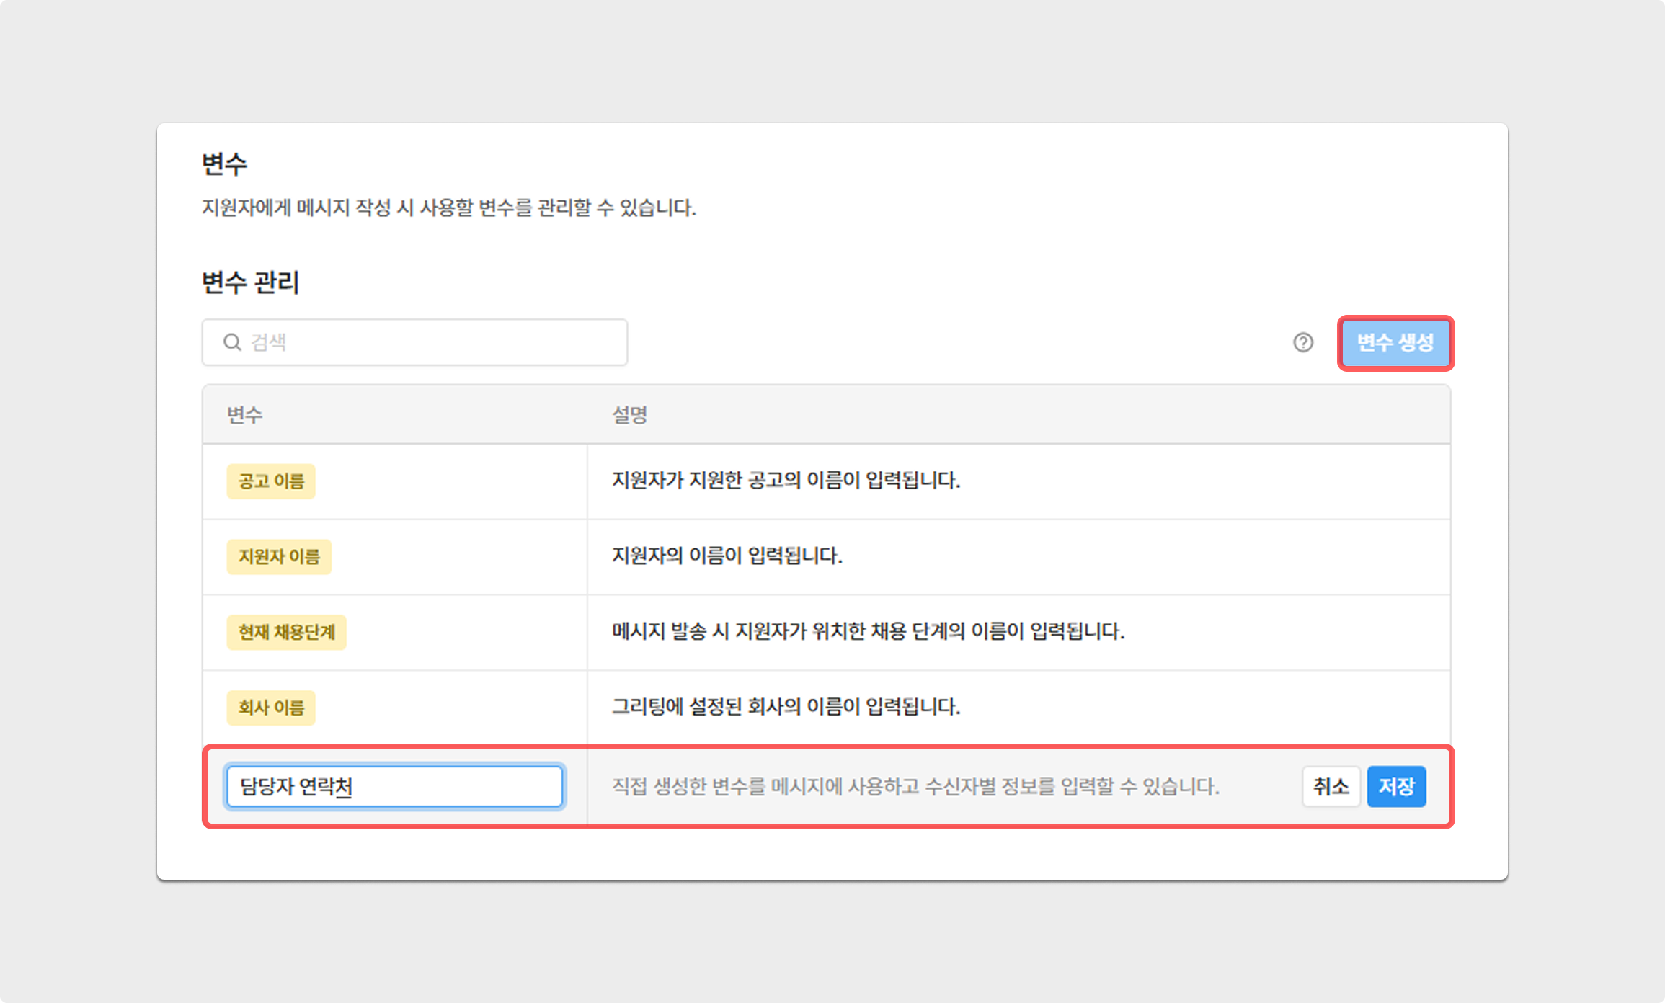Click the 변수 관리 section heading
This screenshot has height=1003, width=1665.
[x=250, y=282]
